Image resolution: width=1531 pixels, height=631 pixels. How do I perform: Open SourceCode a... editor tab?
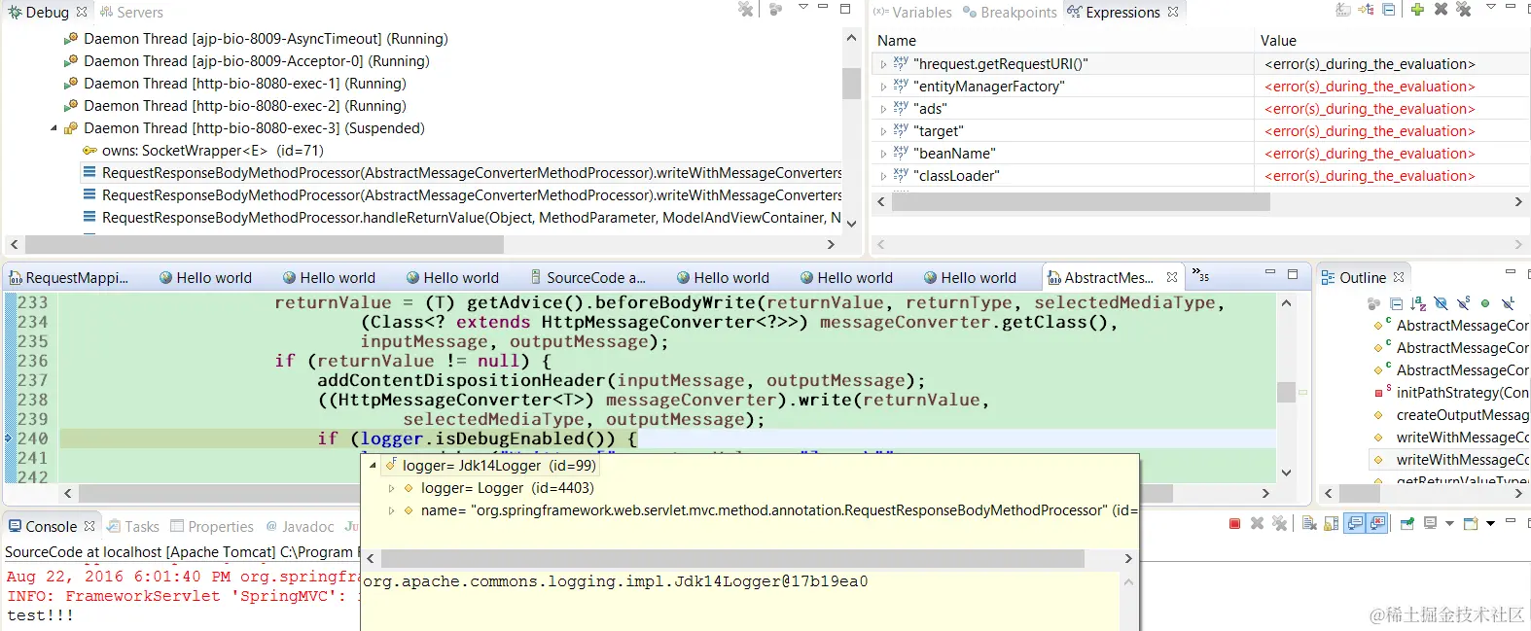tap(588, 277)
